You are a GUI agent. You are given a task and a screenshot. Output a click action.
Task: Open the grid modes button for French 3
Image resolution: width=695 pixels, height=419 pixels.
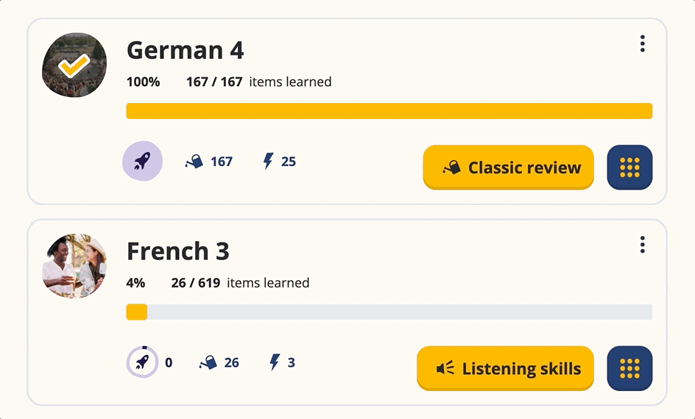[x=629, y=368]
